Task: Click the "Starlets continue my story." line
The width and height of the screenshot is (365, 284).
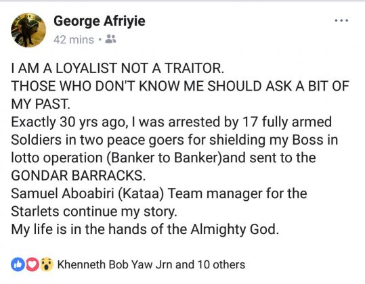Action: point(94,212)
